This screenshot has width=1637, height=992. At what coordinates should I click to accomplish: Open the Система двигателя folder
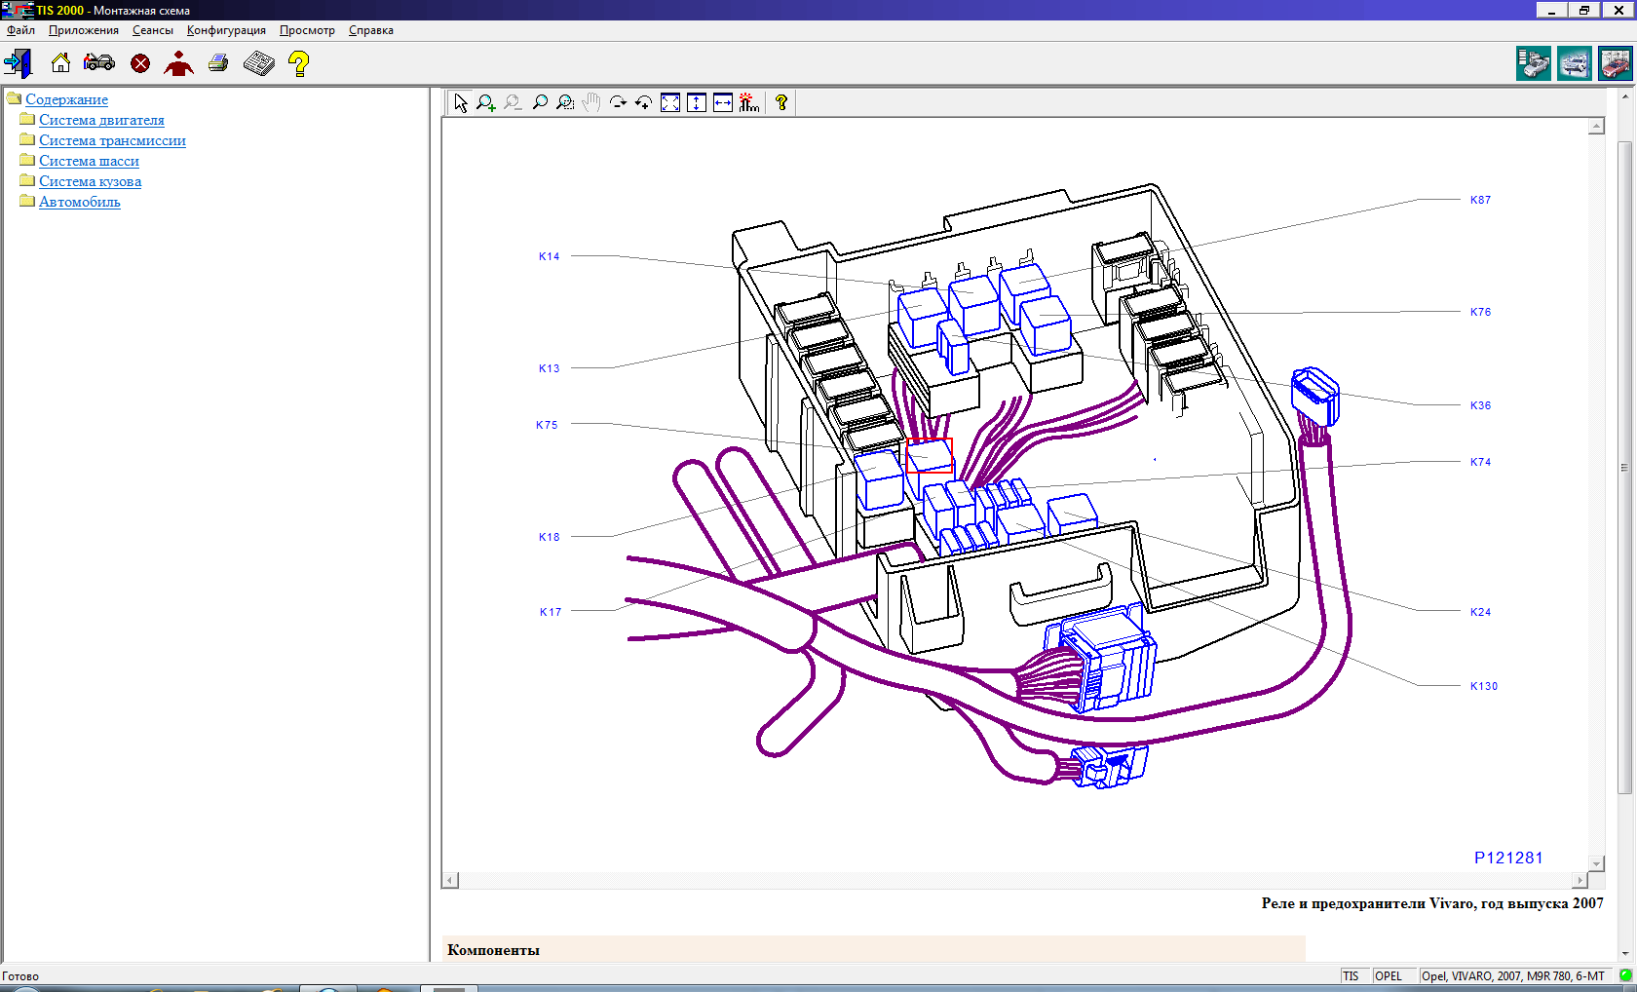click(x=101, y=120)
